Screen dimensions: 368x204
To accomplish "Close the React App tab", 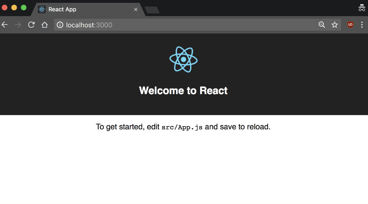I will pyautogui.click(x=136, y=9).
